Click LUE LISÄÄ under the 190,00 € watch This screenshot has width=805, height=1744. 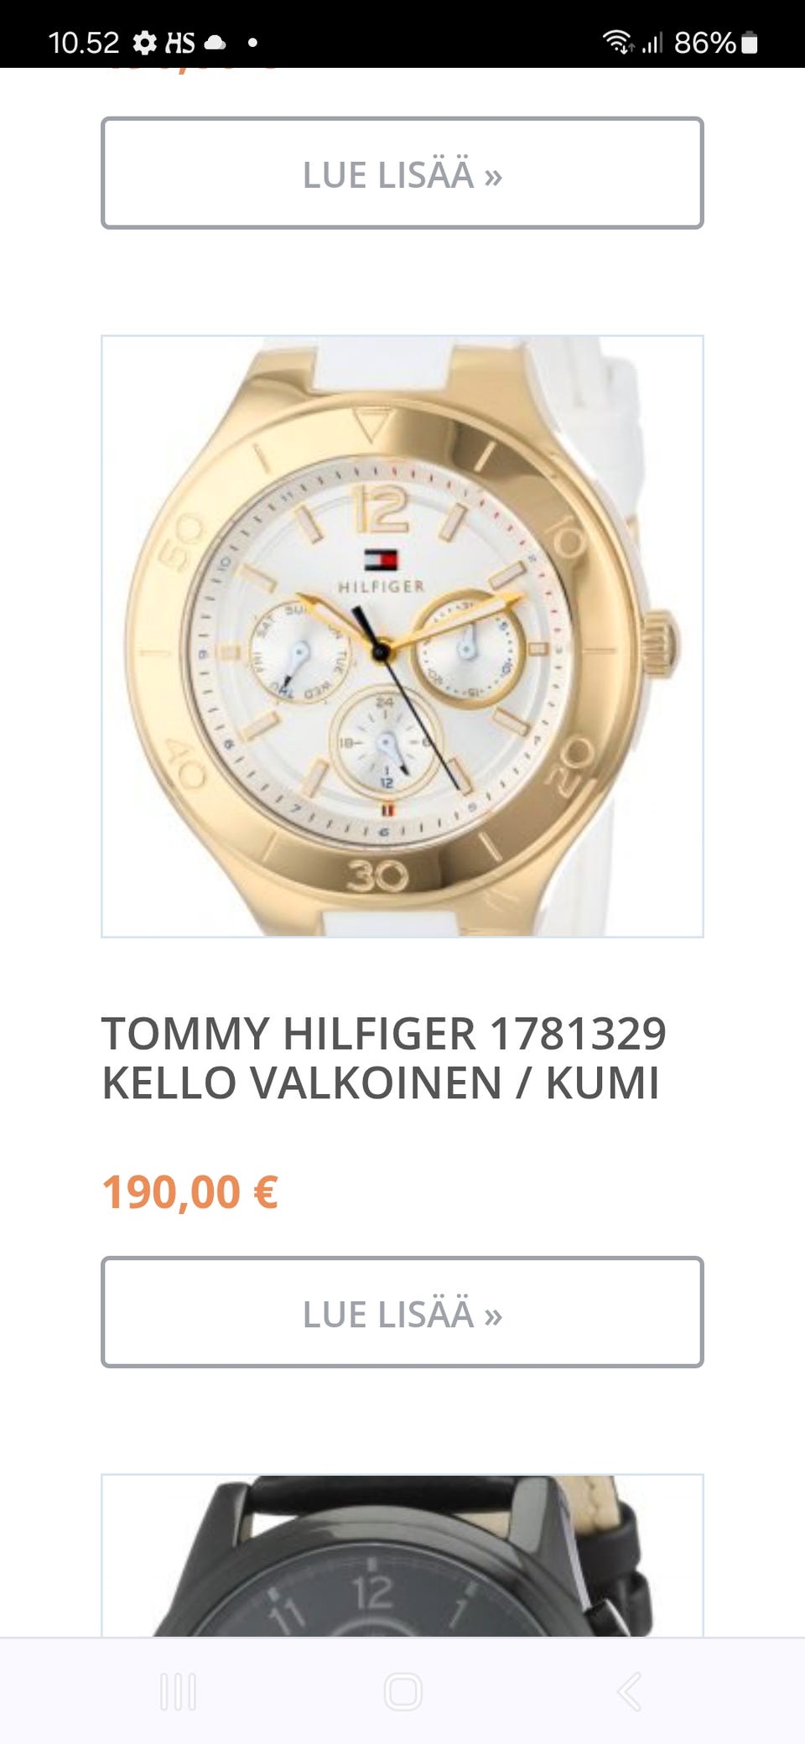402,1312
